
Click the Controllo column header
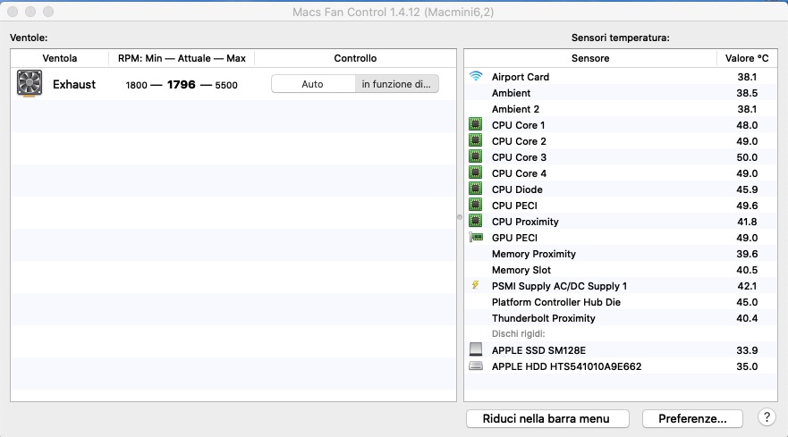pyautogui.click(x=355, y=58)
